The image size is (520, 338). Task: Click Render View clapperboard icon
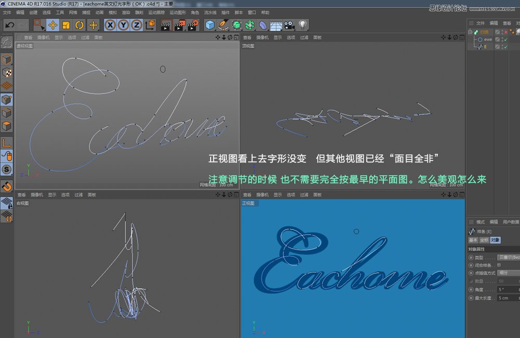coord(165,25)
